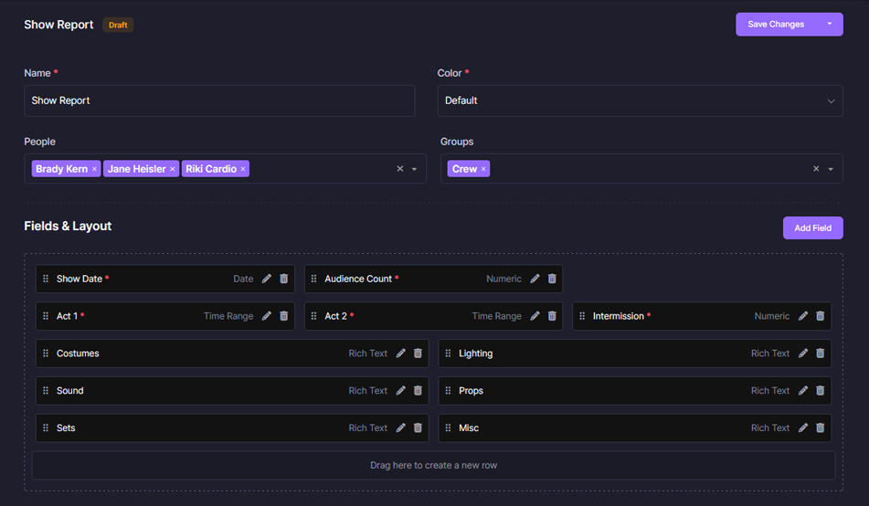This screenshot has width=869, height=506.
Task: Click pencil icon for Act 1 field
Action: tap(267, 316)
